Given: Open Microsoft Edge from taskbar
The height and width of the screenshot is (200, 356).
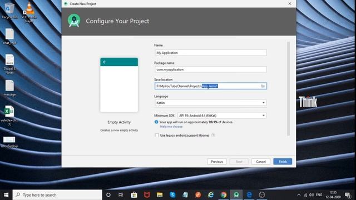Looking at the screenshot, I should [249, 195].
